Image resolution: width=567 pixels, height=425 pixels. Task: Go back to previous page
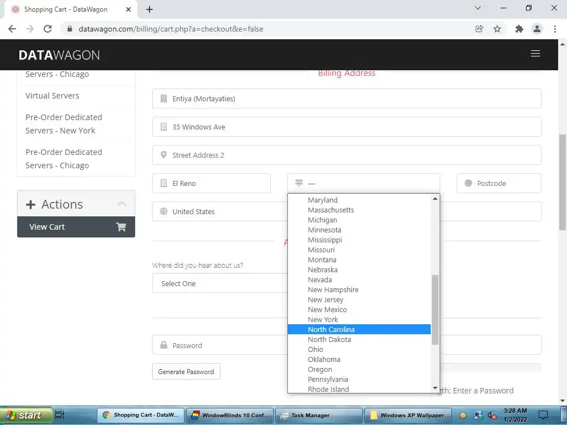[x=12, y=29]
